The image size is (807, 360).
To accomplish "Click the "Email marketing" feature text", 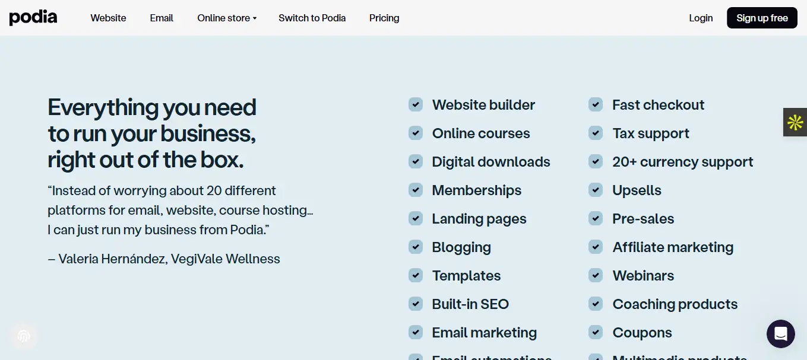I will (485, 333).
